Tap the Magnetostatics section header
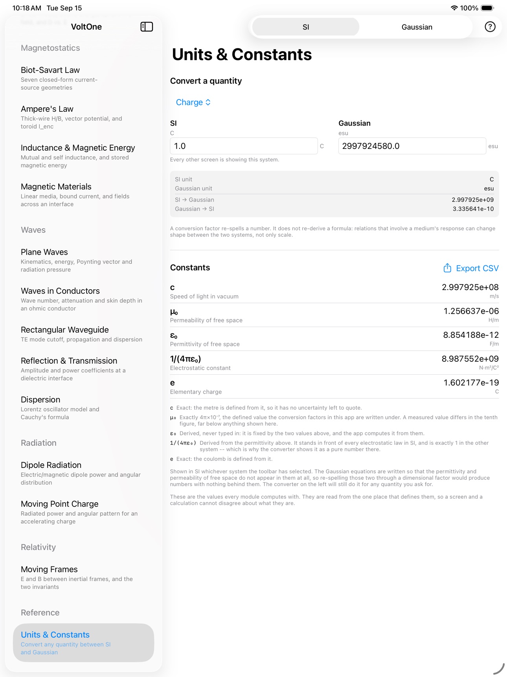The height and width of the screenshot is (677, 507). (x=50, y=48)
